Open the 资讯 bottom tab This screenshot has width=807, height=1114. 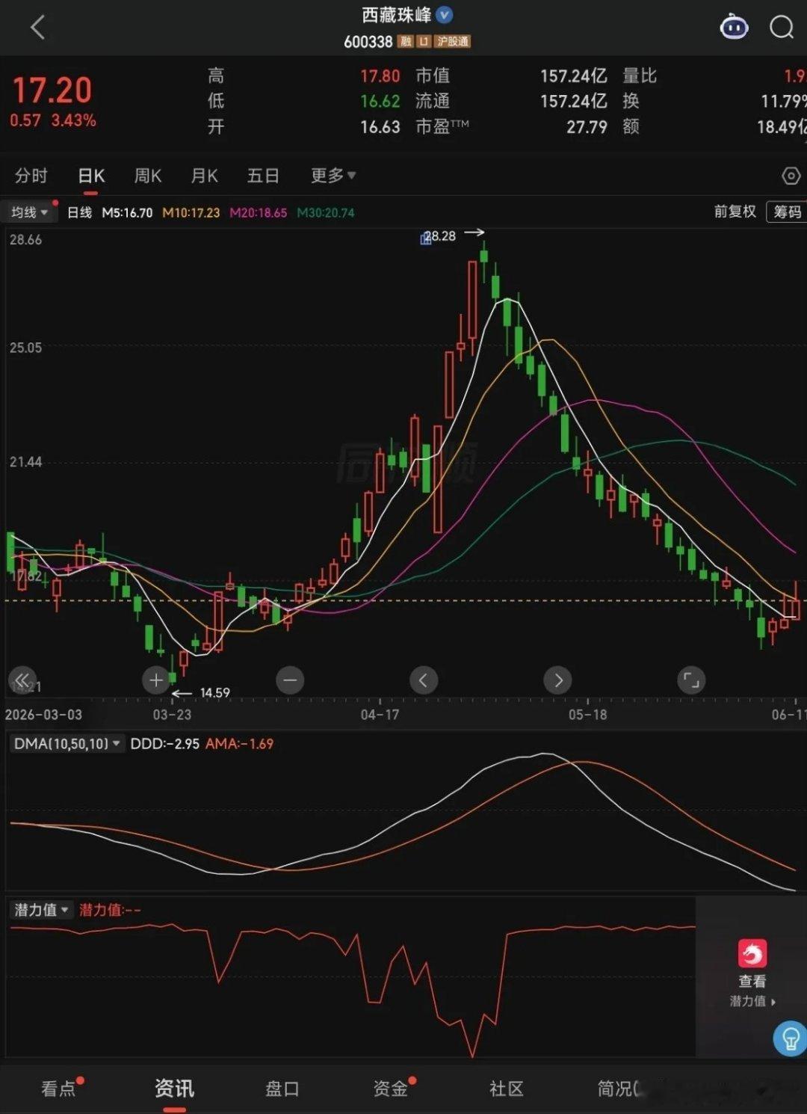point(174,1089)
